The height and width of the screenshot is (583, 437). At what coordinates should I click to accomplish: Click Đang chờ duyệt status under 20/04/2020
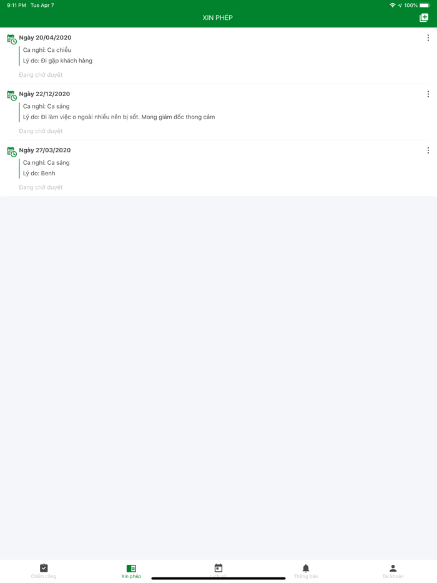[x=41, y=75]
